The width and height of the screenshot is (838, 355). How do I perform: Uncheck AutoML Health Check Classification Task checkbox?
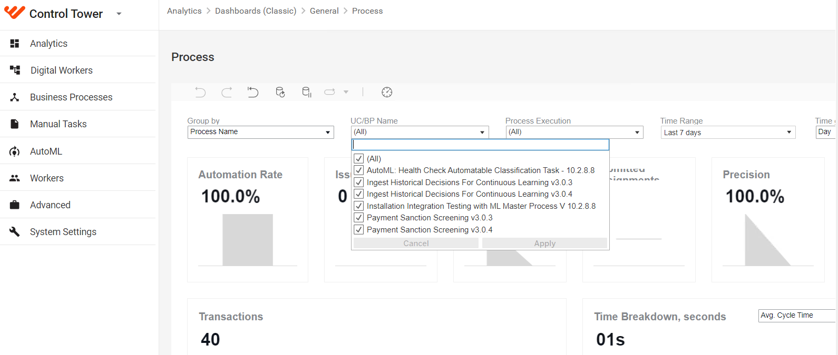[359, 170]
